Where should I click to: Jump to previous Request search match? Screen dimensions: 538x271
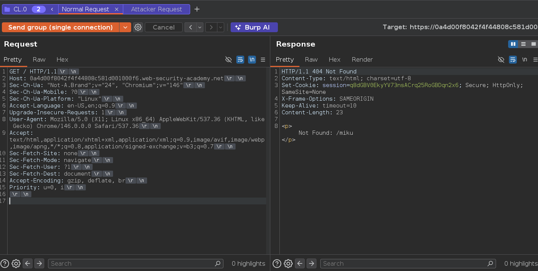(27, 263)
